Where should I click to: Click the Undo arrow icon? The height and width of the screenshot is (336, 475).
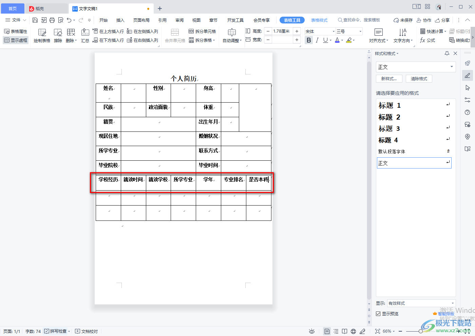tap(69, 20)
